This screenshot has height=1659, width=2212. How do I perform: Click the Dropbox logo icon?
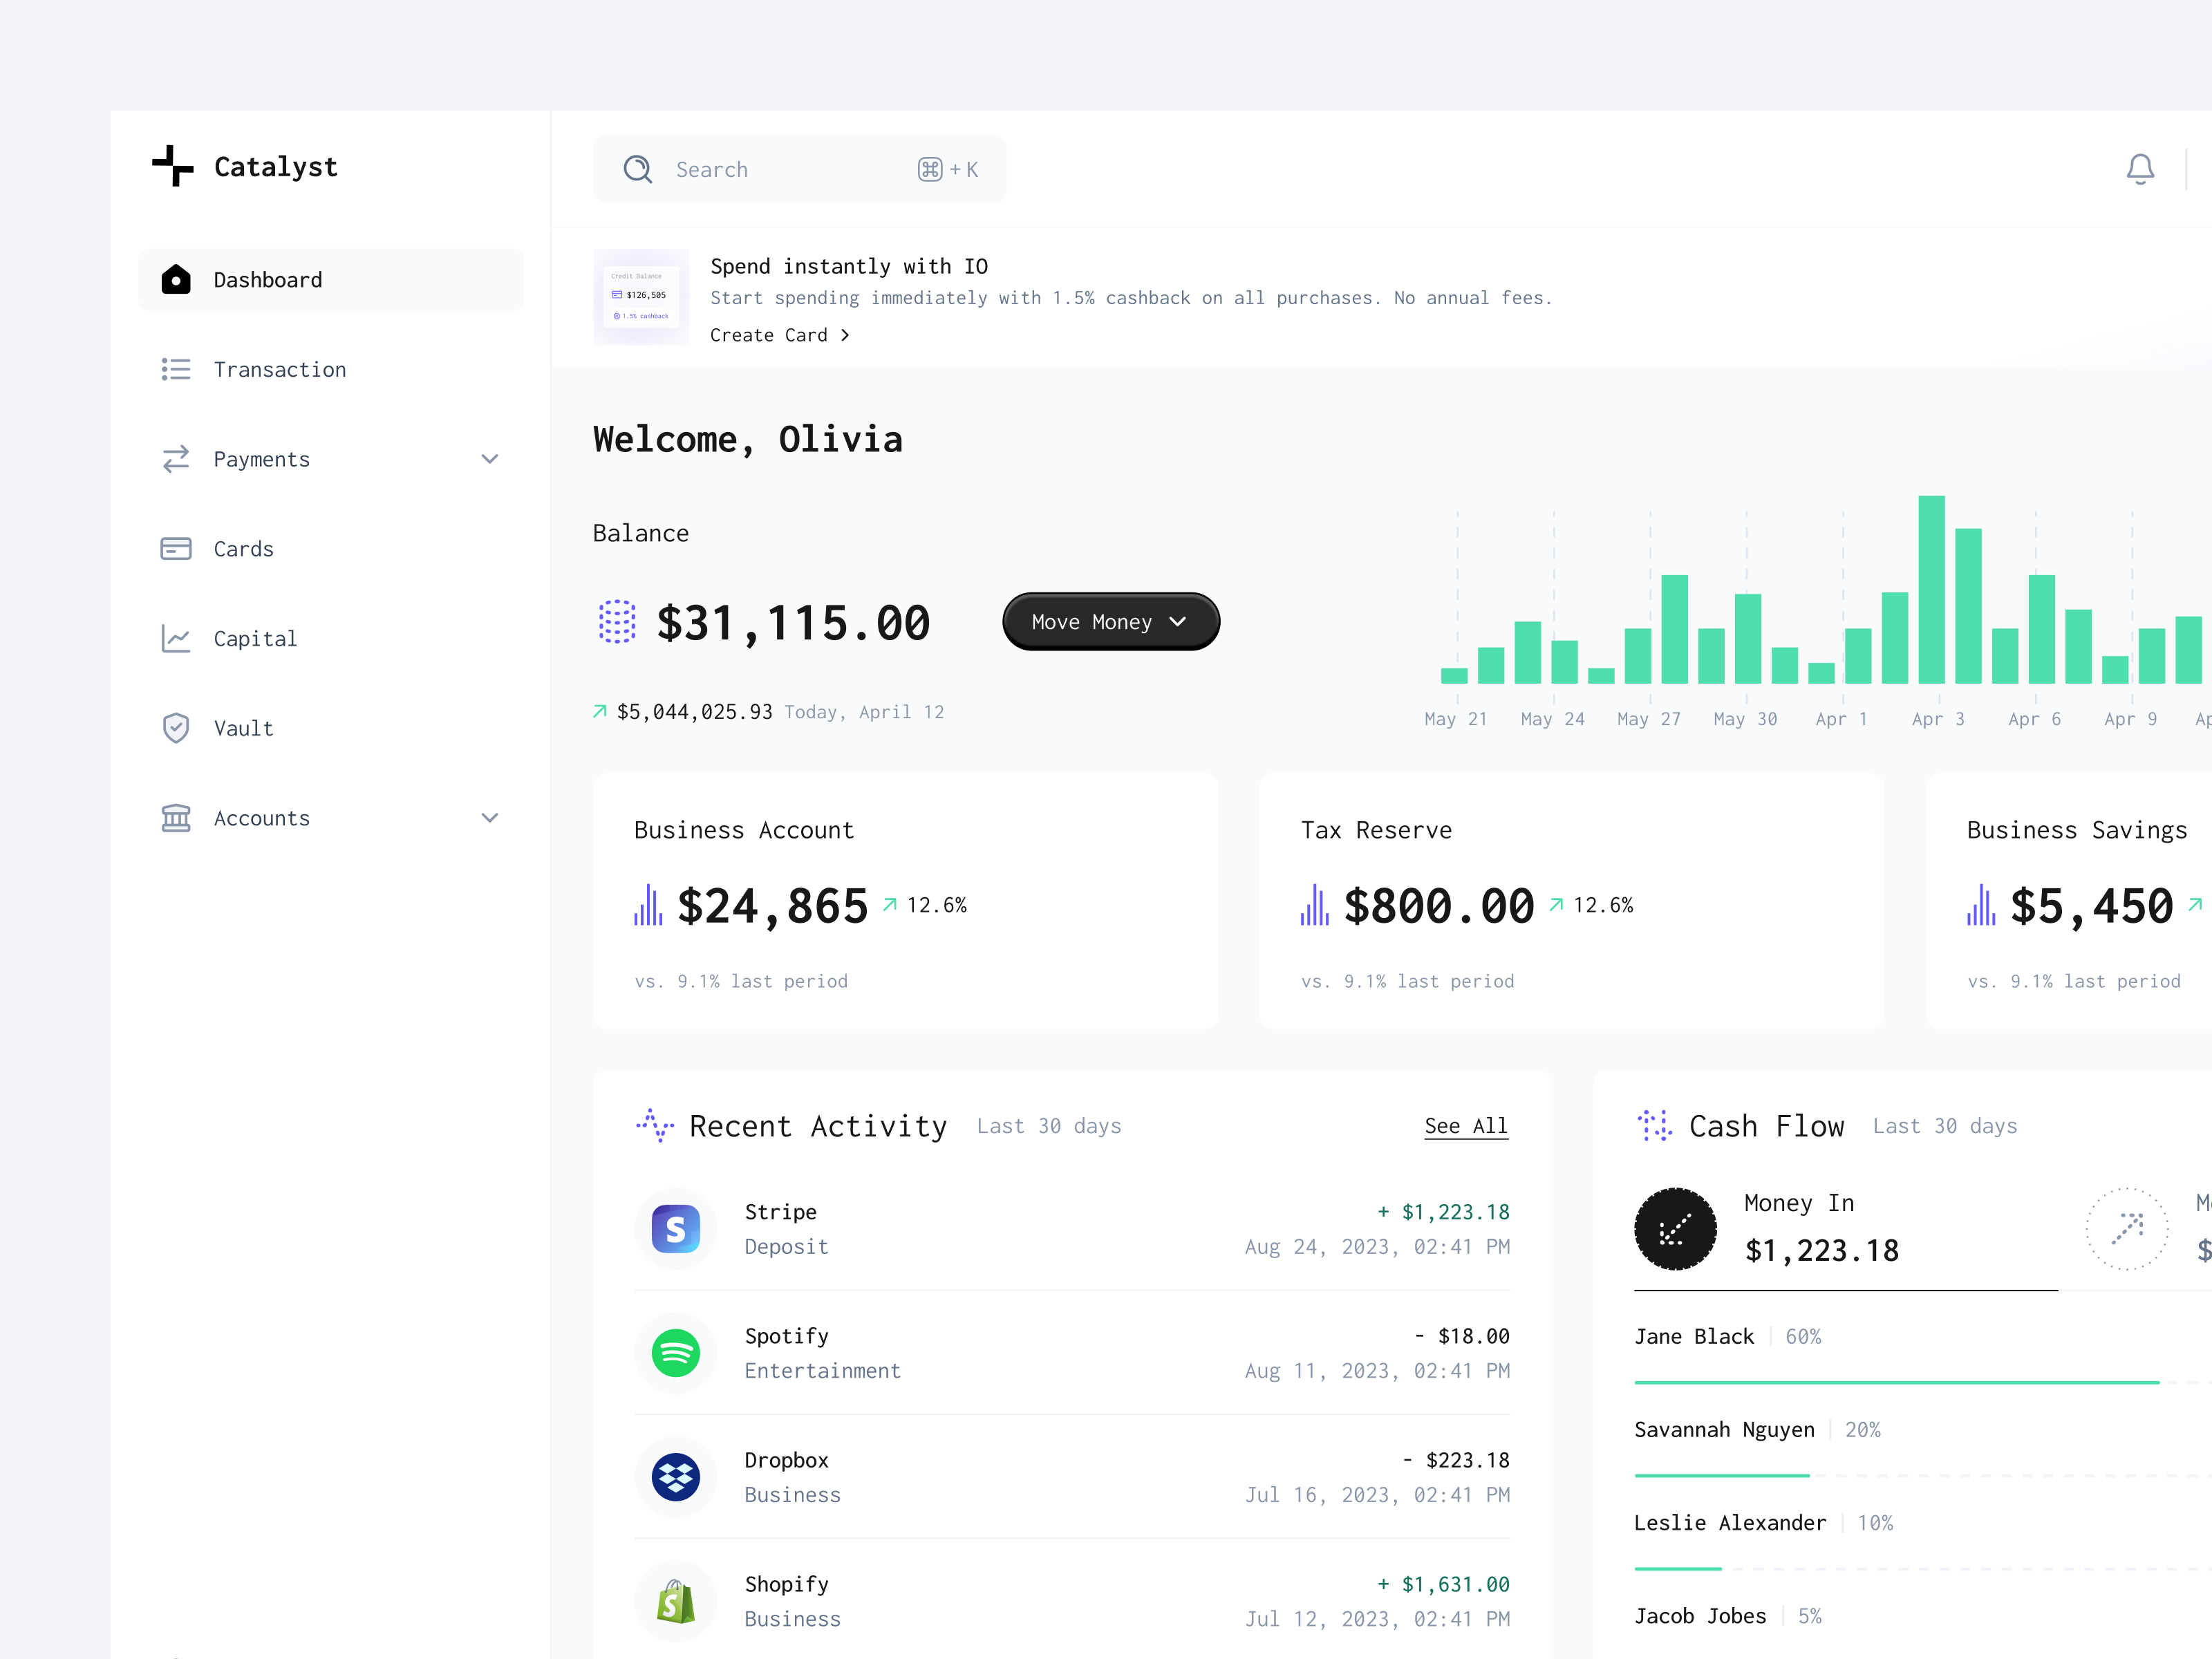click(676, 1477)
